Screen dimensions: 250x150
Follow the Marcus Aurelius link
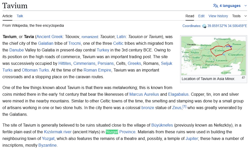pos(144,94)
